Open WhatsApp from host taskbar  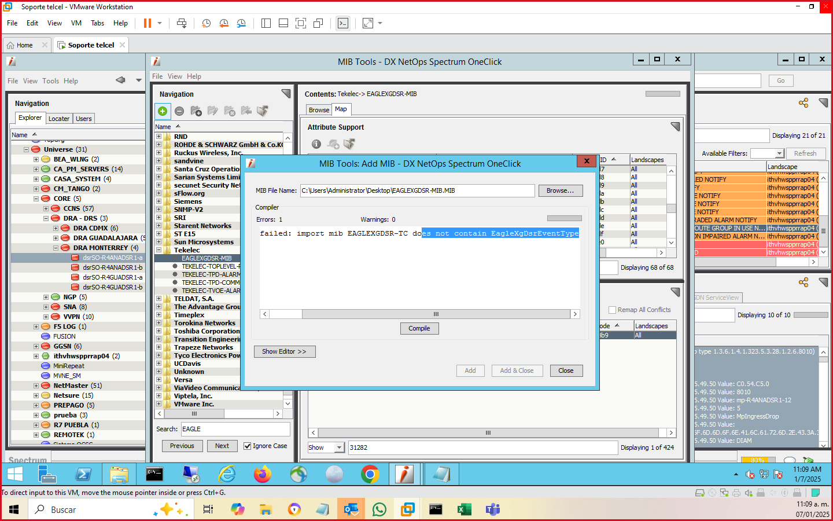(x=379, y=509)
